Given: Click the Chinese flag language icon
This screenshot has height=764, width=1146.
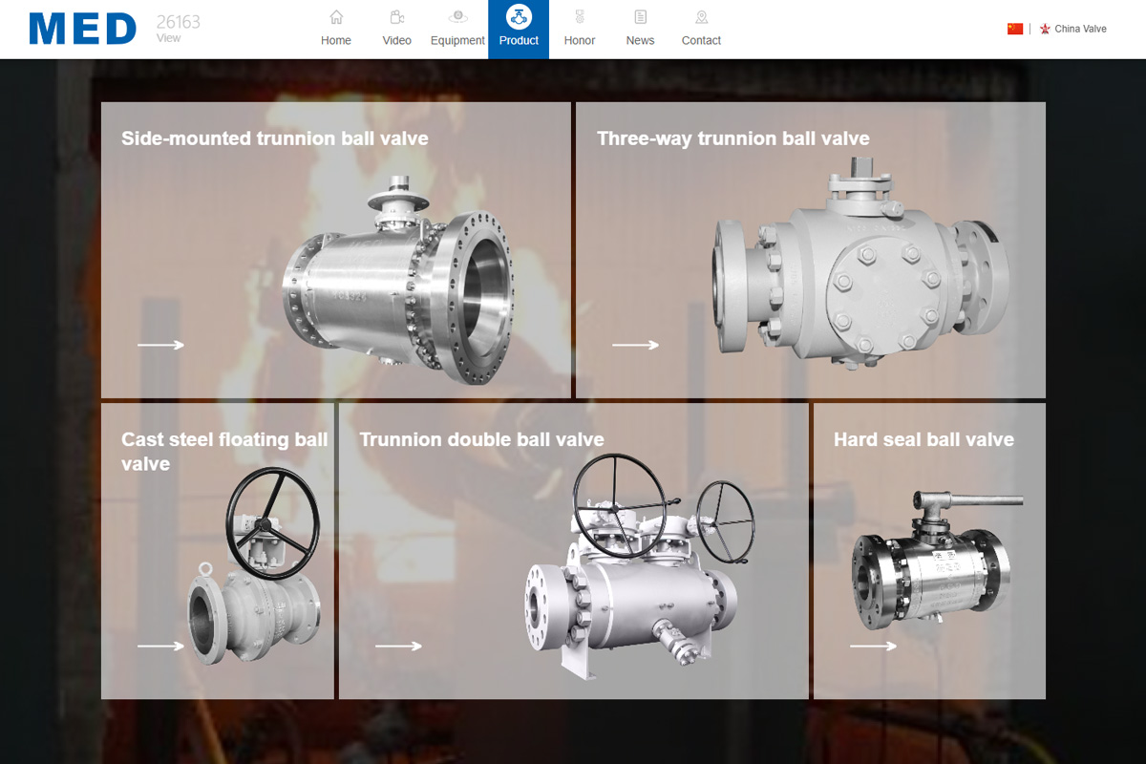Looking at the screenshot, I should click(x=1015, y=29).
